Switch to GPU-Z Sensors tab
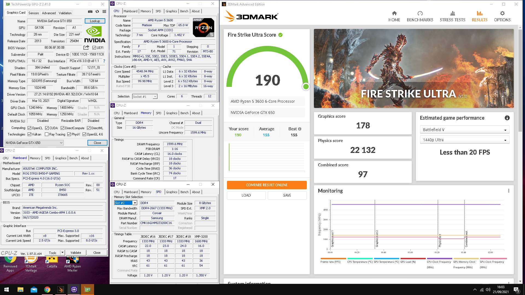 pos(34,13)
